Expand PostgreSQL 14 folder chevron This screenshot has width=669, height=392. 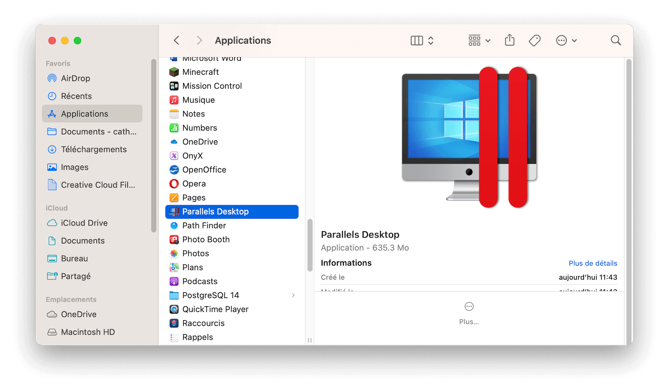coord(293,296)
